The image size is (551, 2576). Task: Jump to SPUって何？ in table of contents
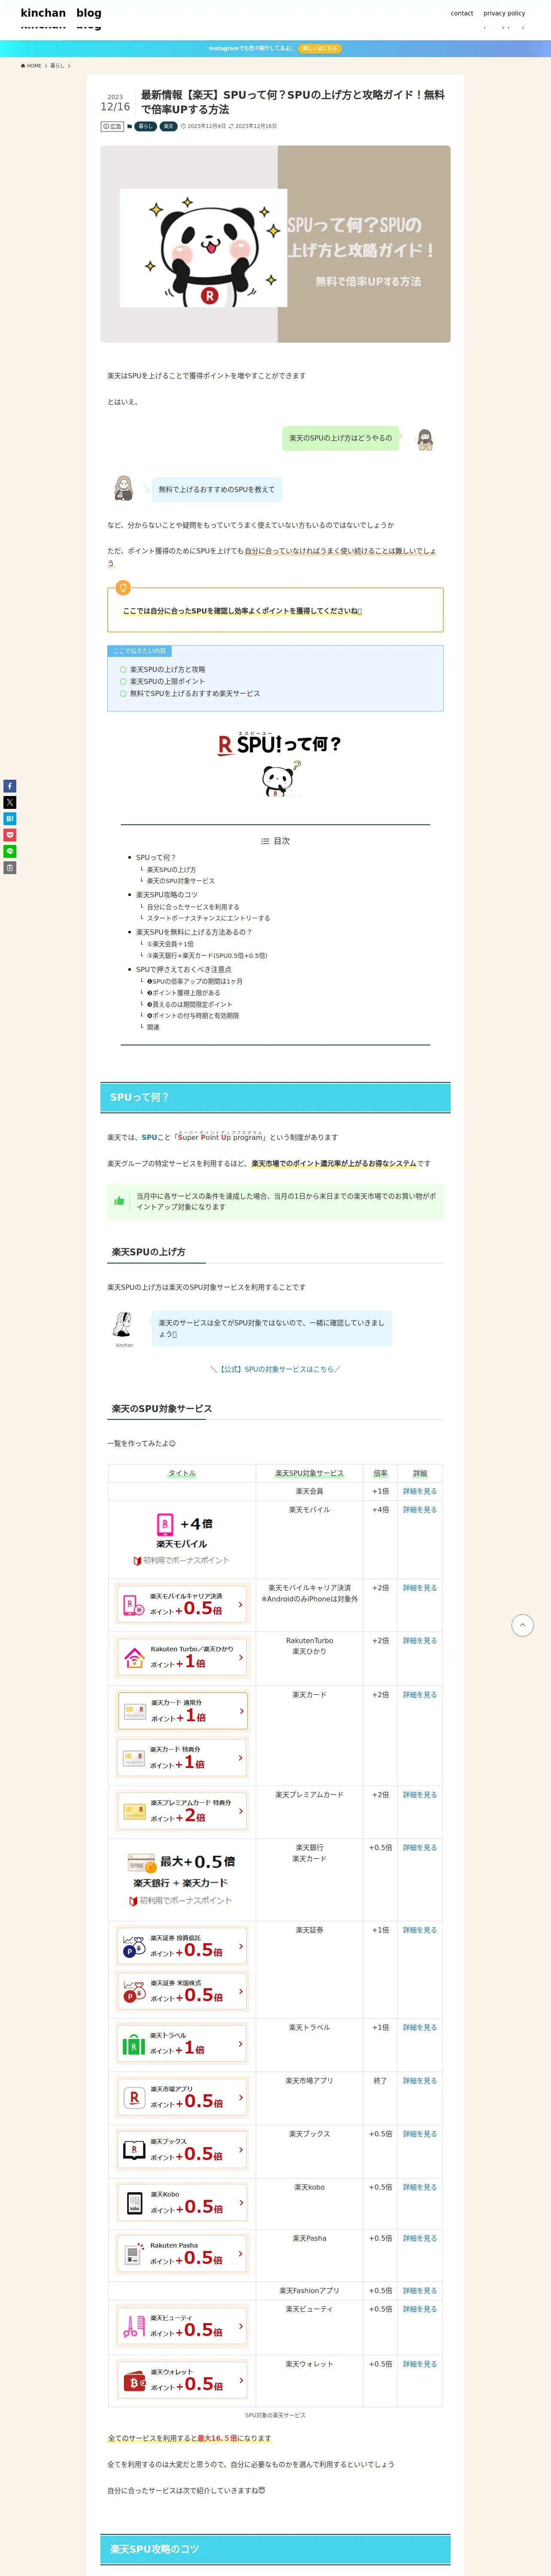[156, 857]
